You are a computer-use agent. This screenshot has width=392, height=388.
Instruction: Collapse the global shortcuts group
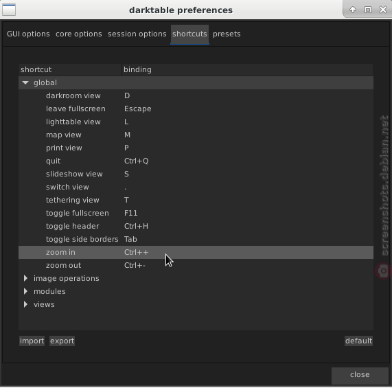(25, 82)
